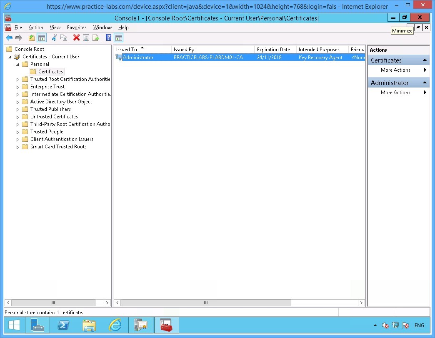Click the speaker icon in system tray
The width and height of the screenshot is (435, 338).
click(385, 325)
